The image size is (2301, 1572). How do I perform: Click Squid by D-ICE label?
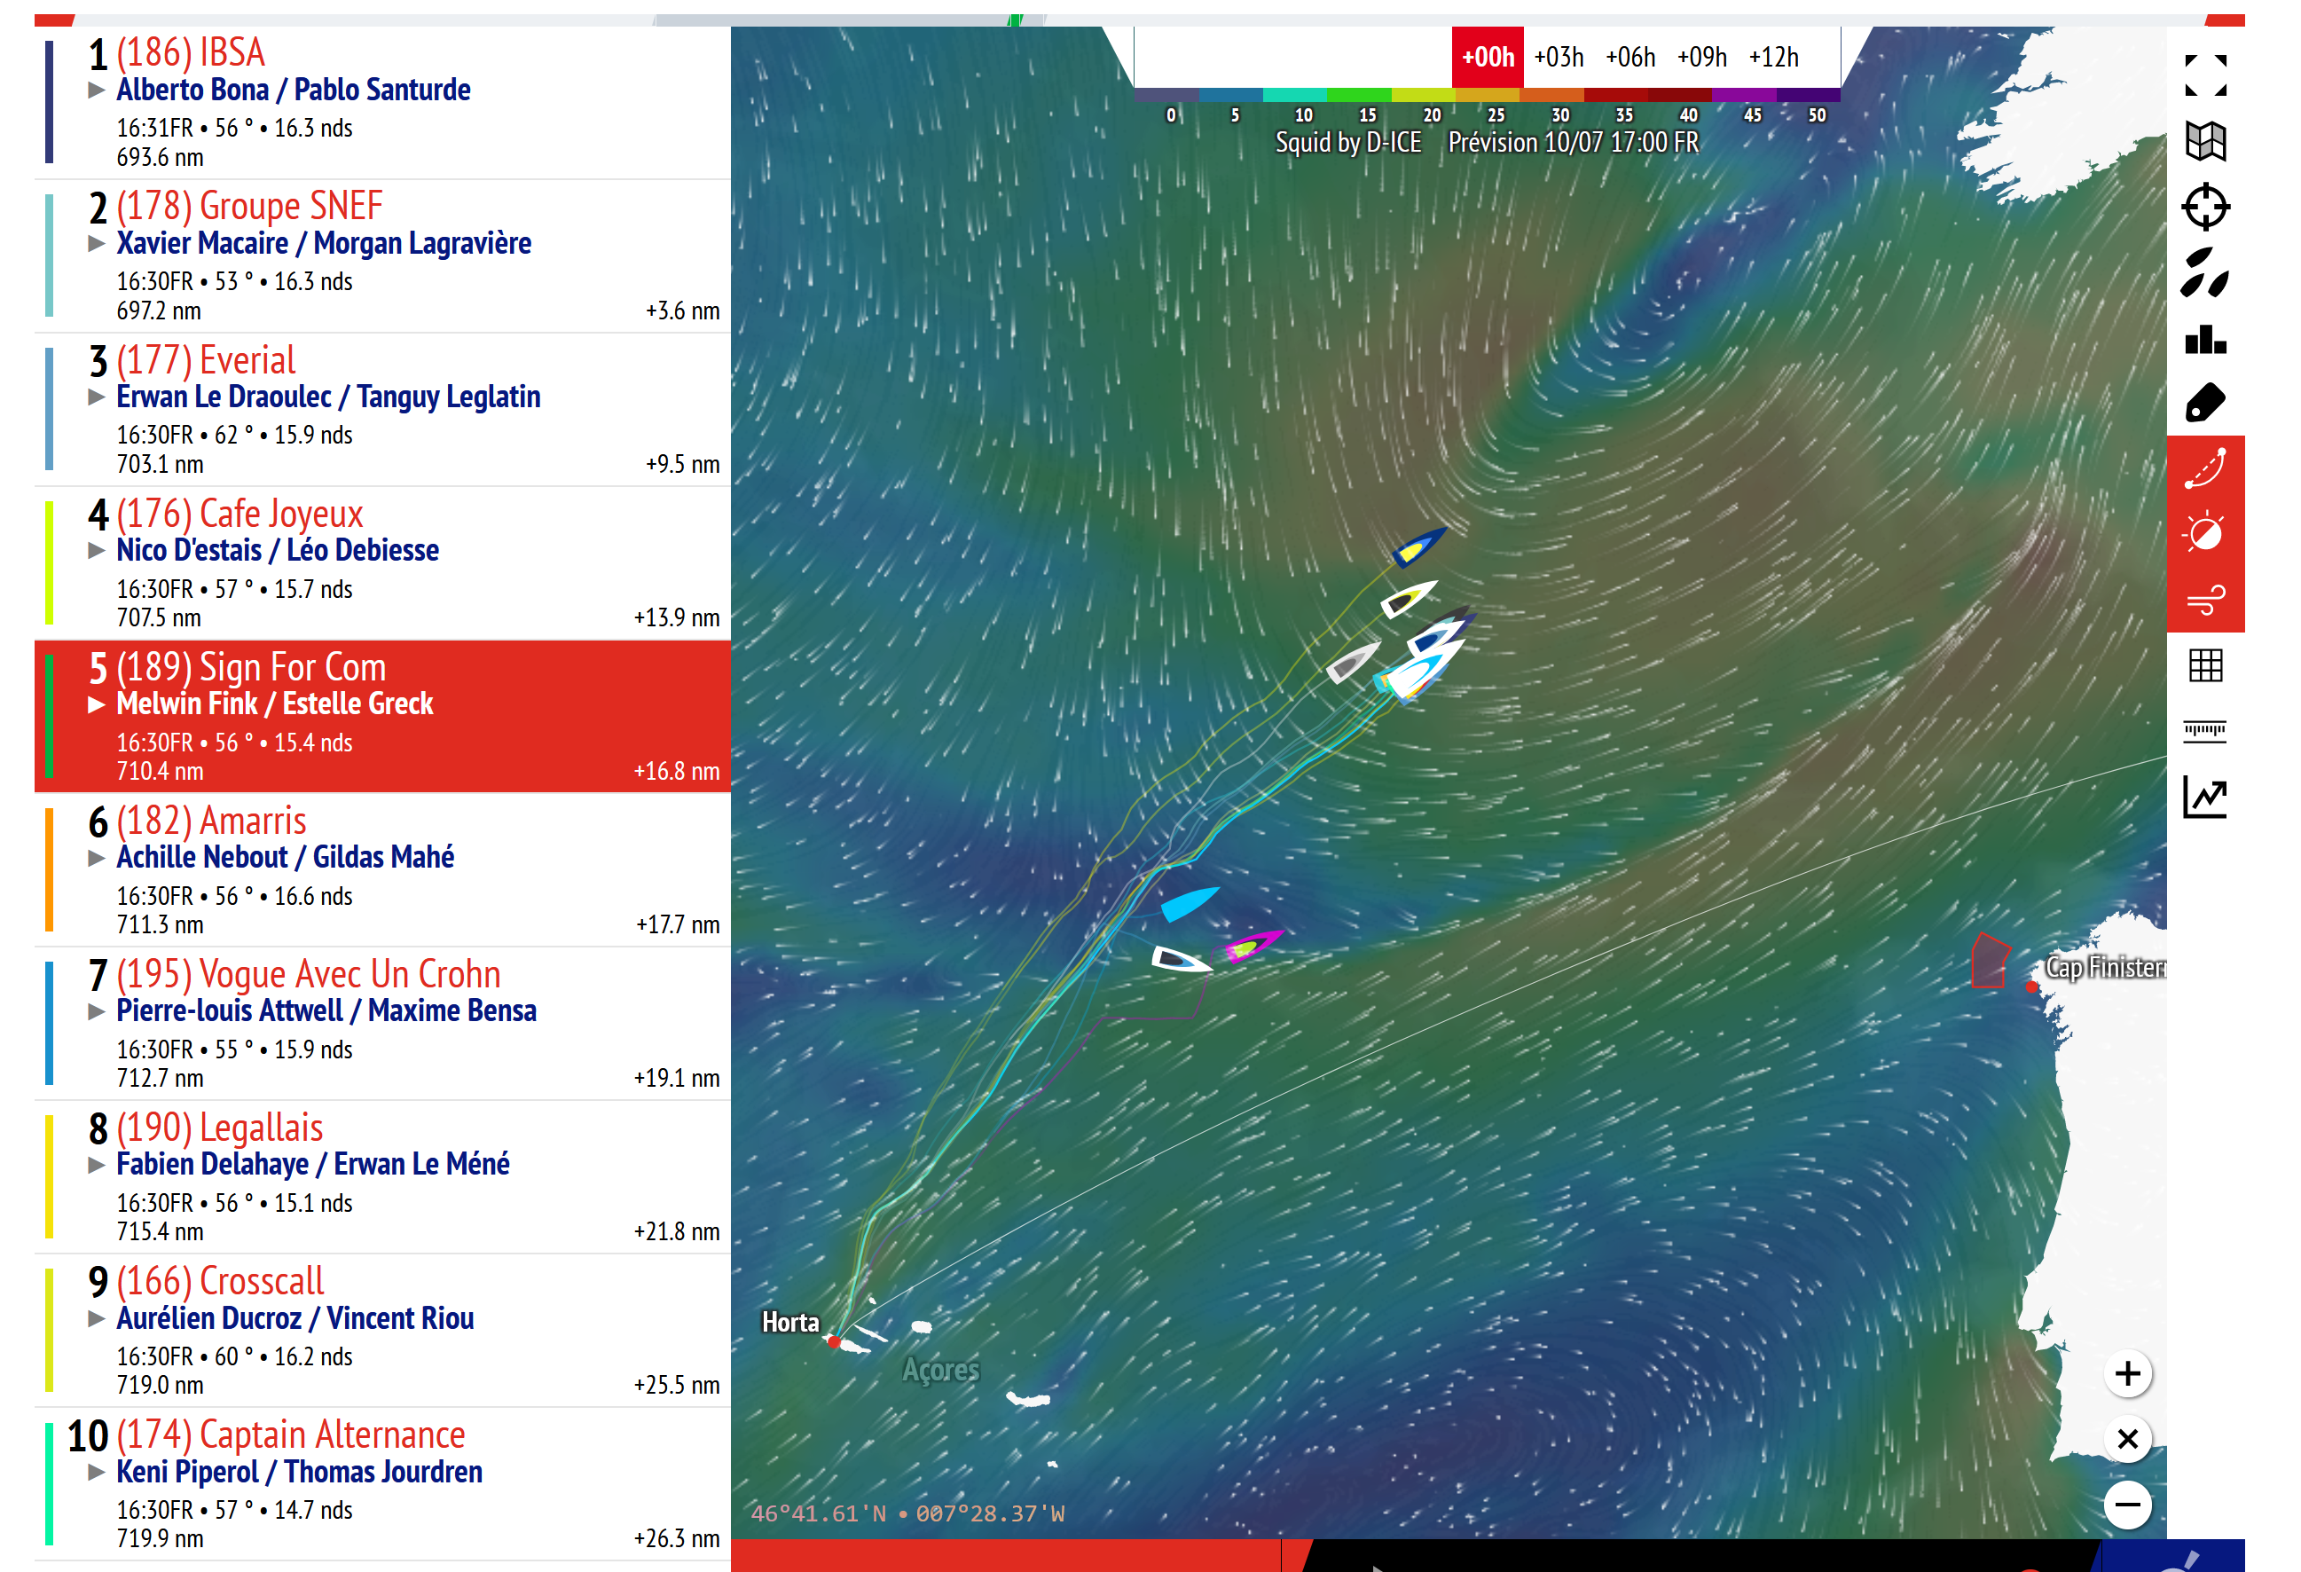(x=1347, y=143)
